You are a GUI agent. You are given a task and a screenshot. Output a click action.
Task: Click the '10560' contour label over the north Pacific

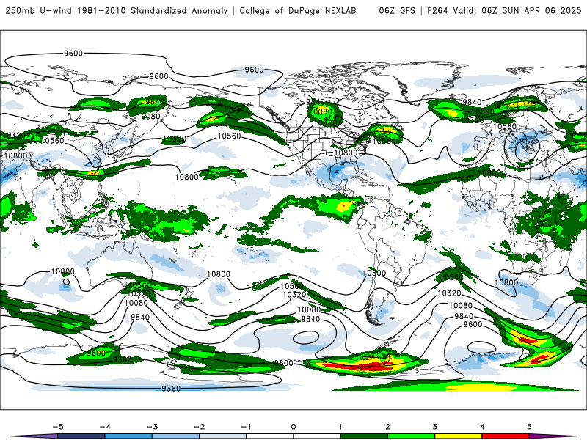pos(229,136)
